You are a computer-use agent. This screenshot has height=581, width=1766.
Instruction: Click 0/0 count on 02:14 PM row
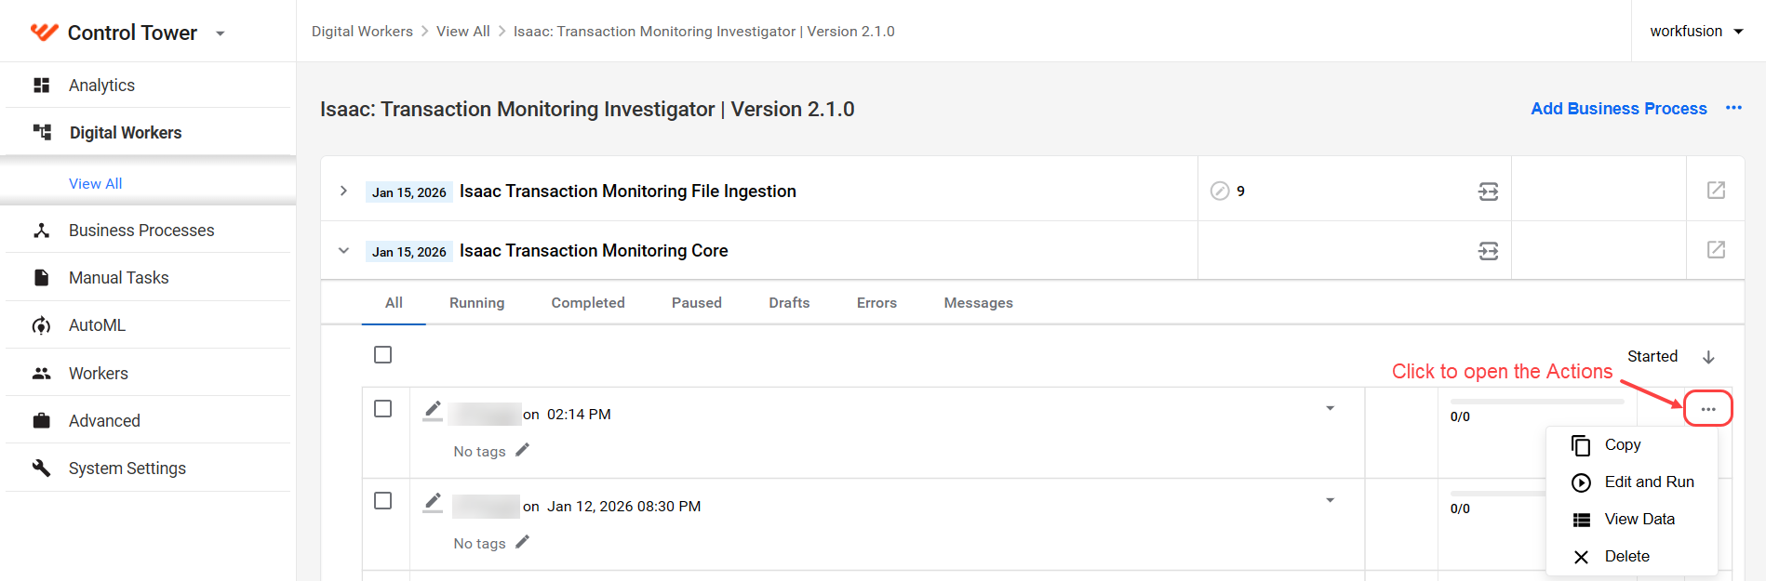click(x=1460, y=416)
